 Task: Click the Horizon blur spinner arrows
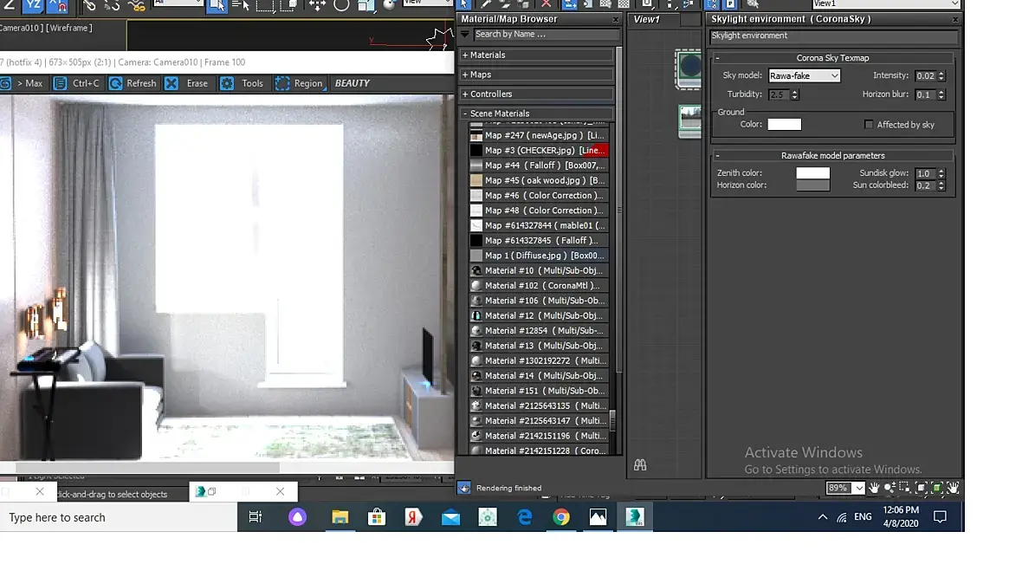[x=941, y=94]
